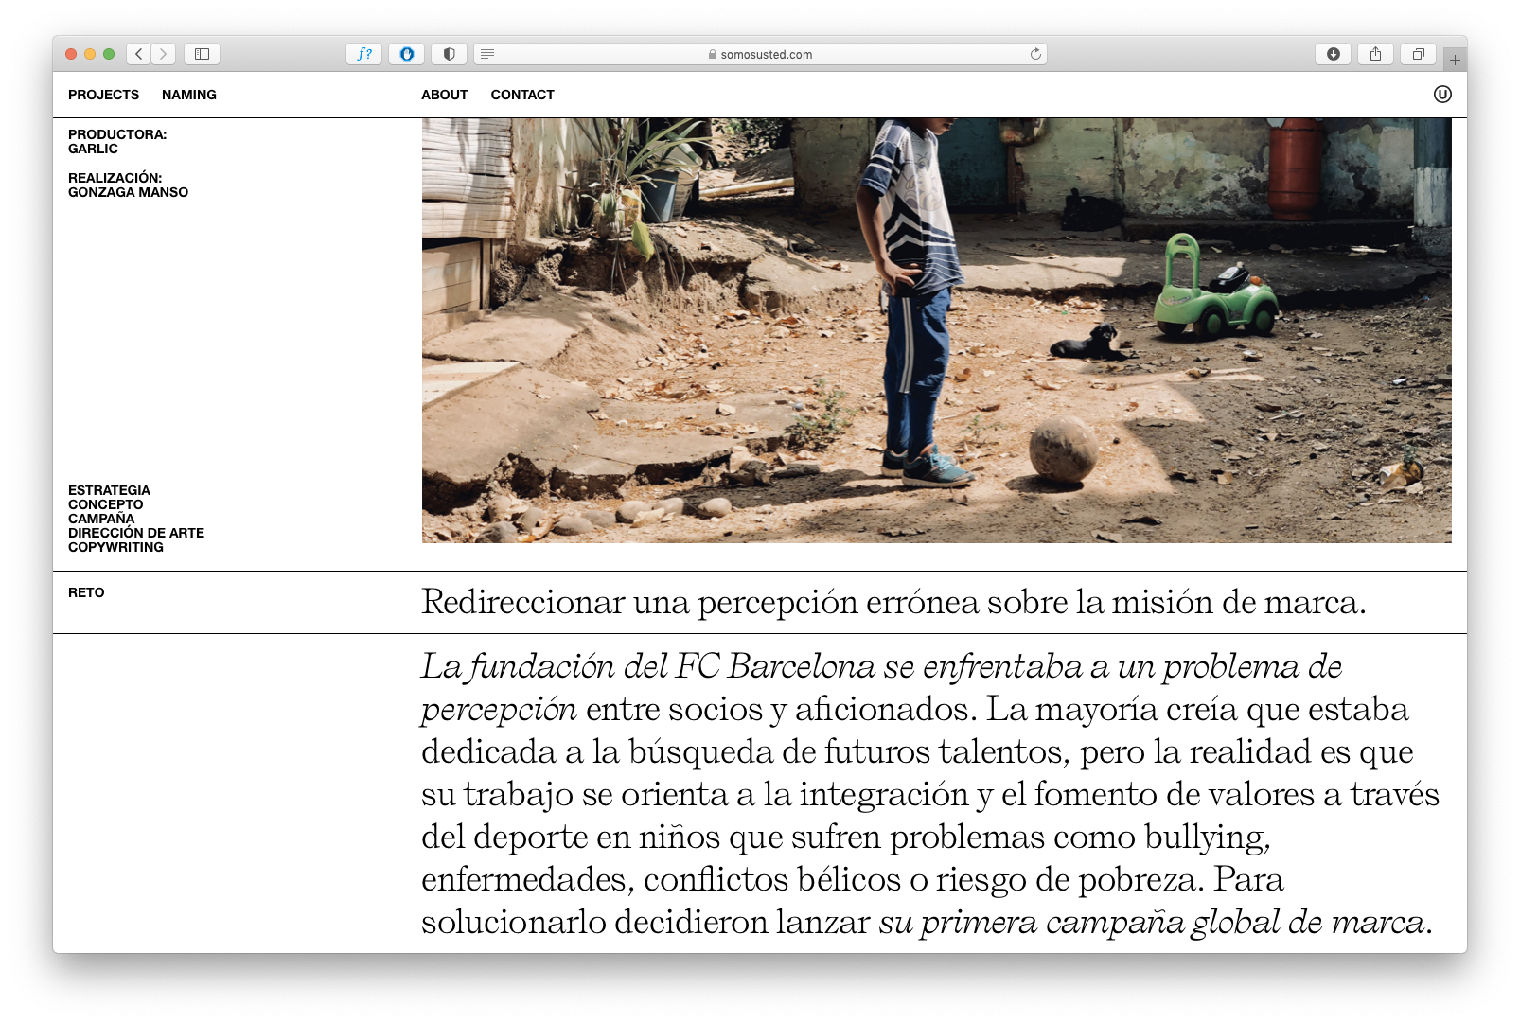Click the boy with ball photo
The width and height of the screenshot is (1520, 1023).
coord(936,330)
